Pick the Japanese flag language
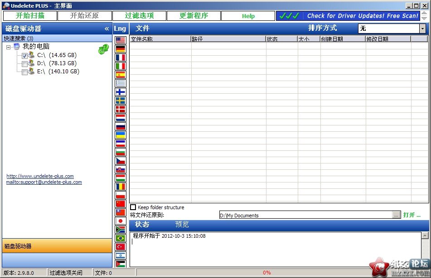 (121, 221)
